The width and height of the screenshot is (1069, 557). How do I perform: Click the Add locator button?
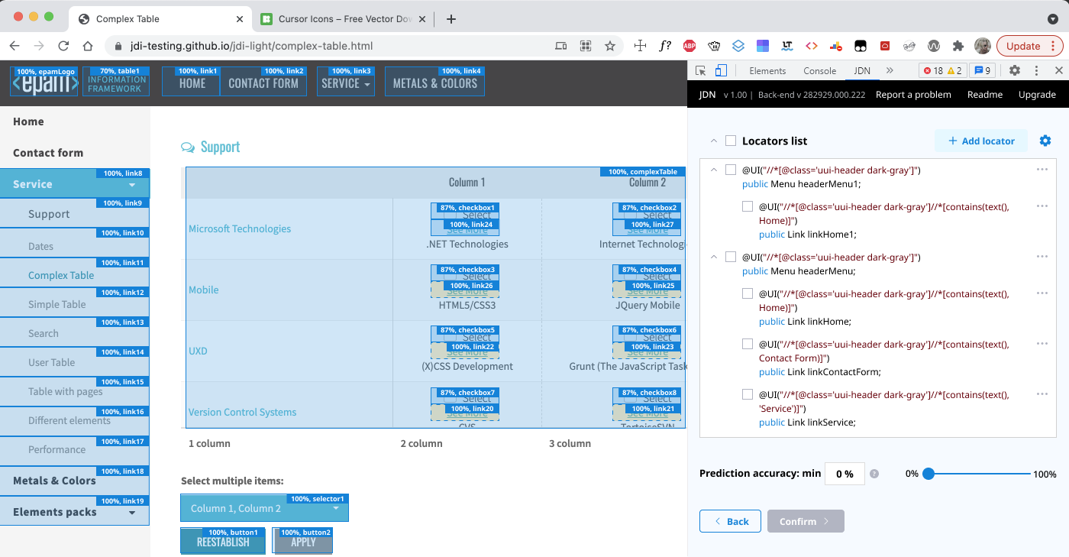click(x=981, y=141)
